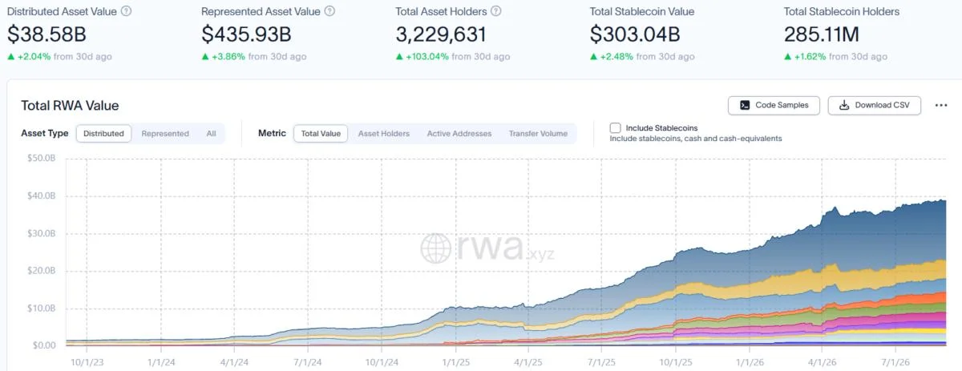Screen dimensions: 962x371
Task: Select the Total Value metric tab
Action: [321, 134]
